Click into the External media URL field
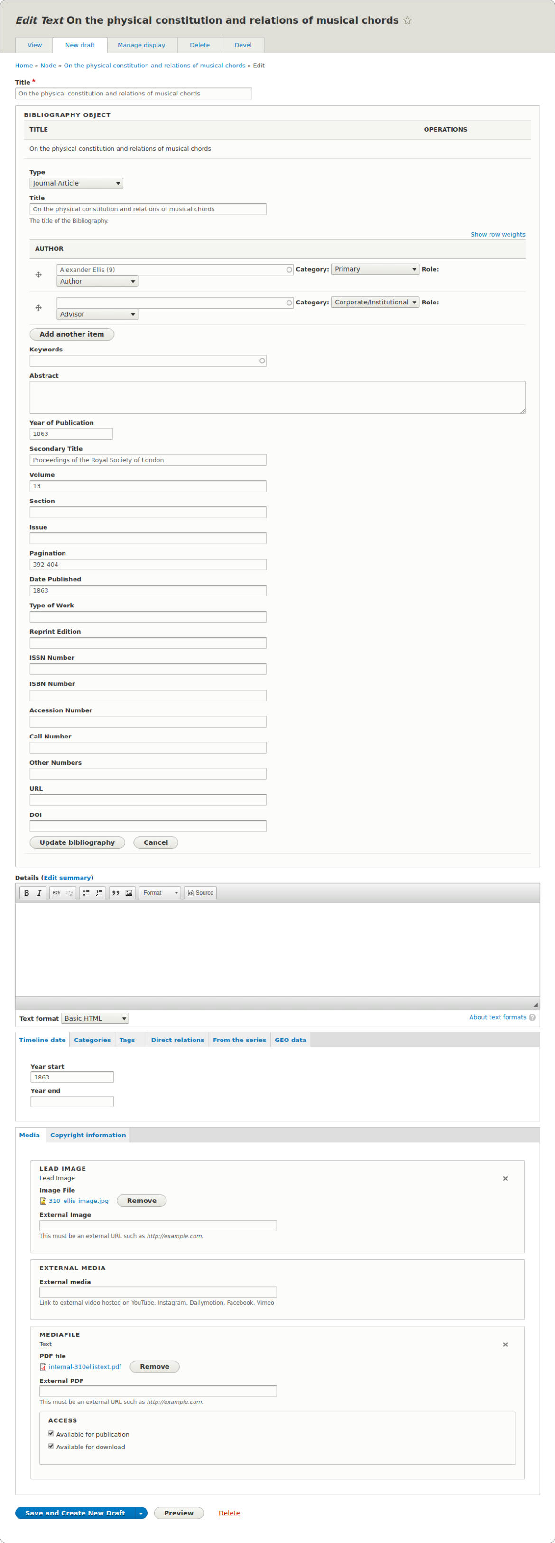 pyautogui.click(x=158, y=1292)
